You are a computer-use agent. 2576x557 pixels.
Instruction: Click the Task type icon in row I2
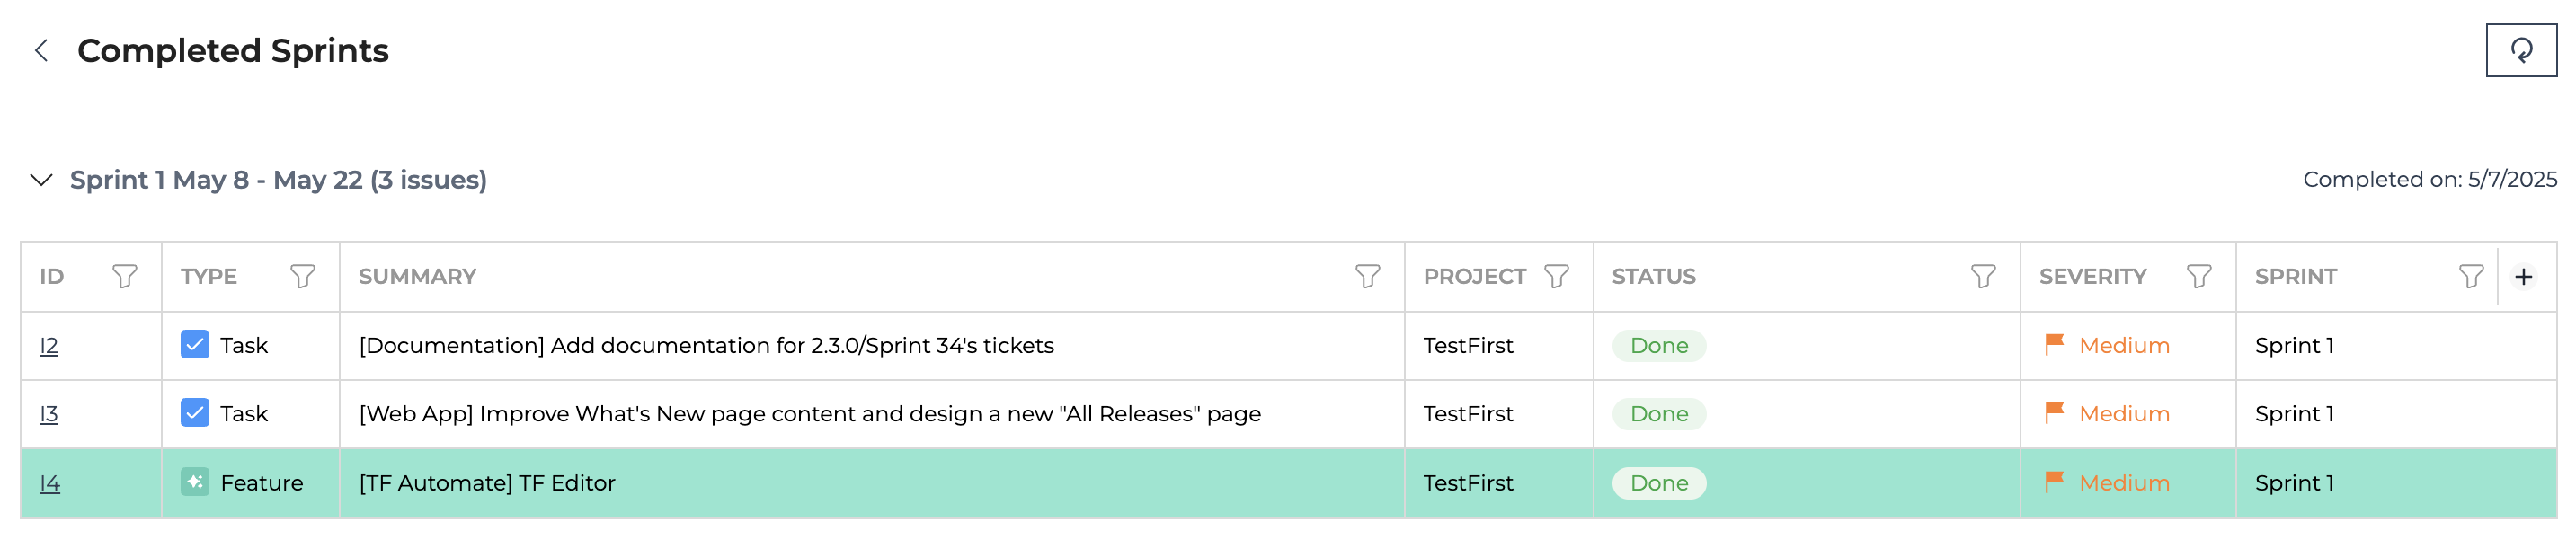[195, 345]
